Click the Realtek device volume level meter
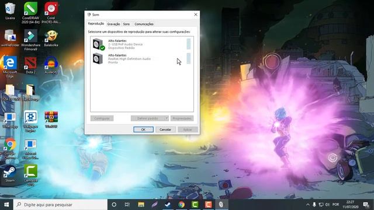The width and height of the screenshot is (374, 210). 189,58
